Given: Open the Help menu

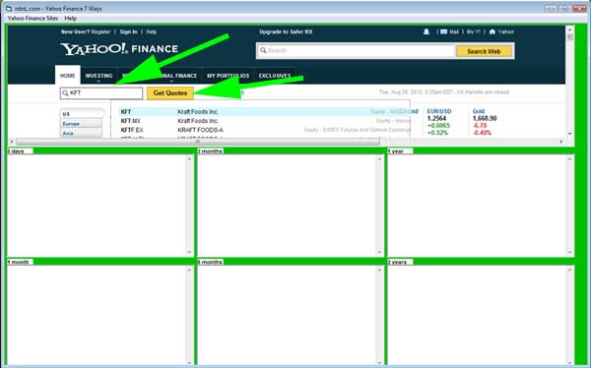Looking at the screenshot, I should [71, 18].
